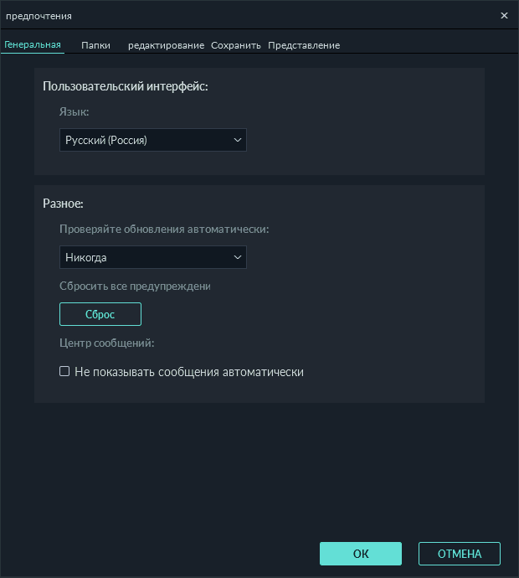
Task: Open the Язык dropdown showing Русский (Россия)
Action: click(x=153, y=140)
